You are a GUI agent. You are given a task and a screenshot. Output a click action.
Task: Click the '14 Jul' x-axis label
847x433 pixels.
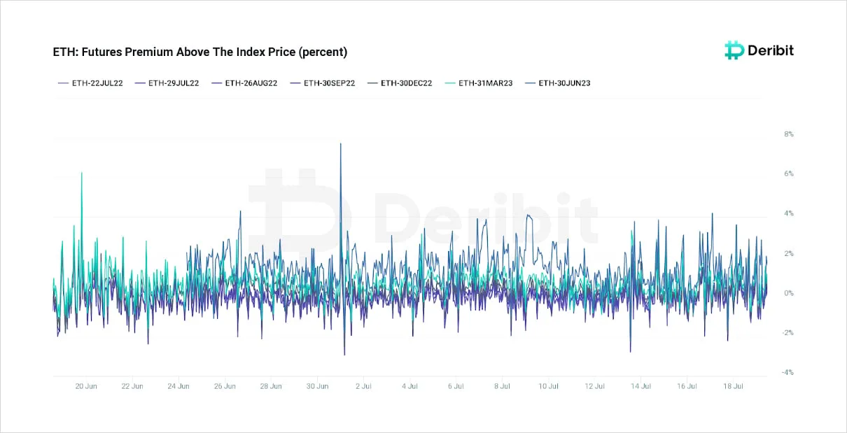coord(640,385)
